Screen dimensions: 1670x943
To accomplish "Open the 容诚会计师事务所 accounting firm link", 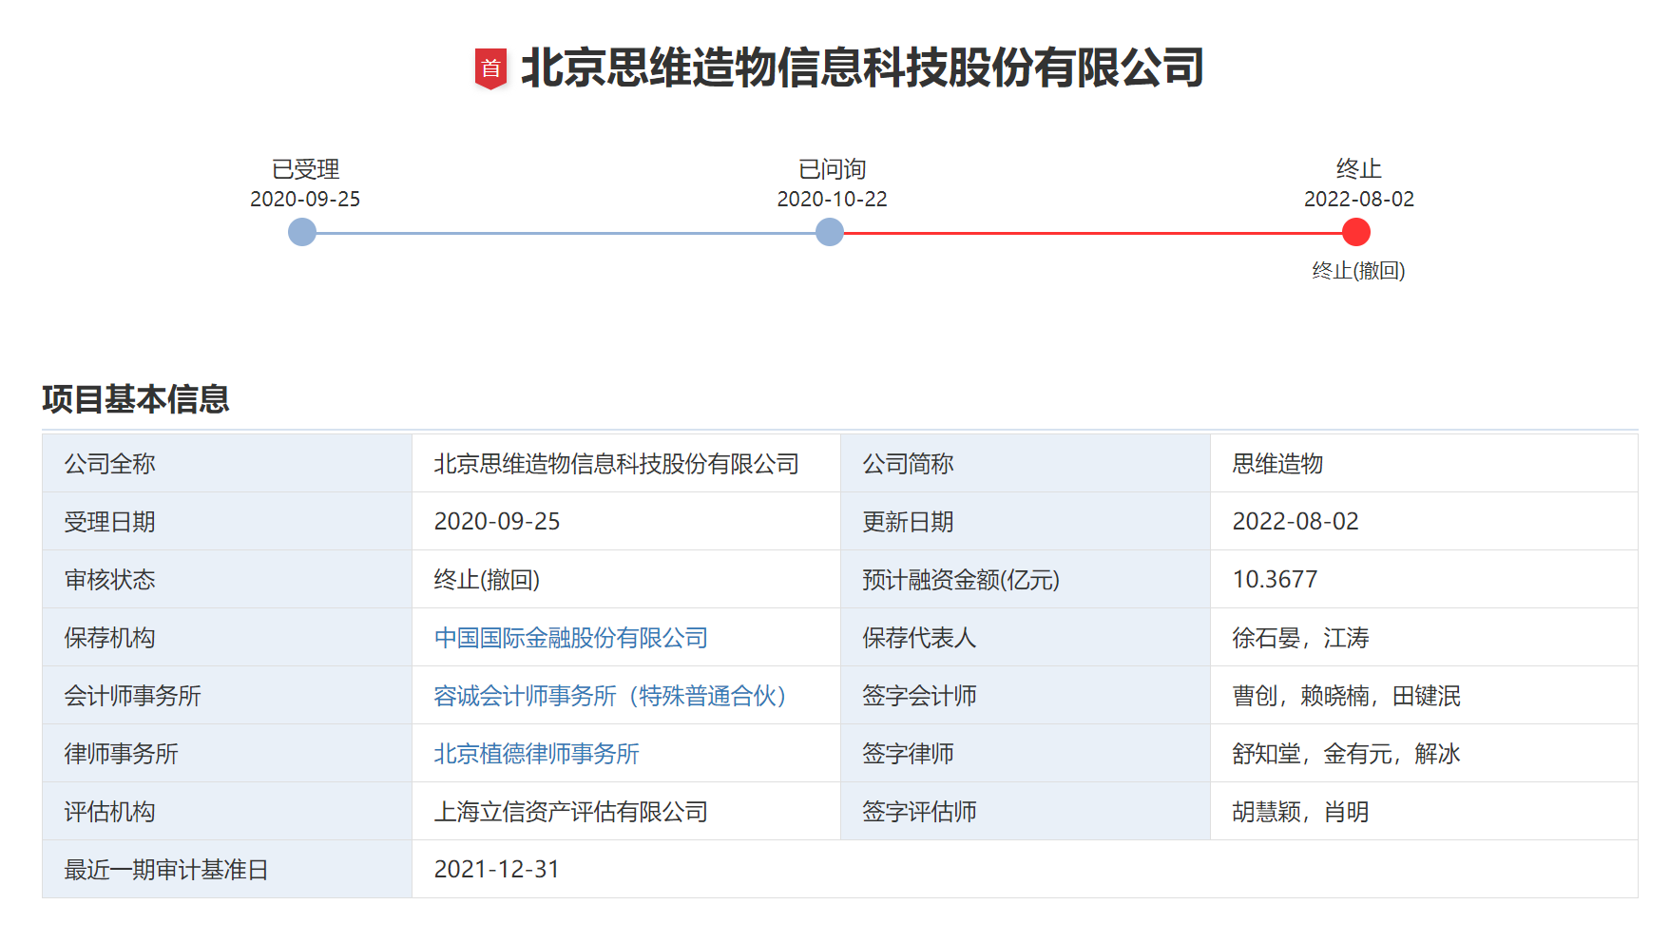I will 609,696.
